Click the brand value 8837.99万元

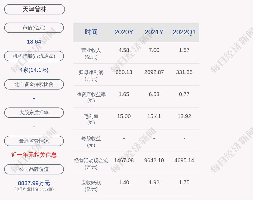(x=34, y=183)
